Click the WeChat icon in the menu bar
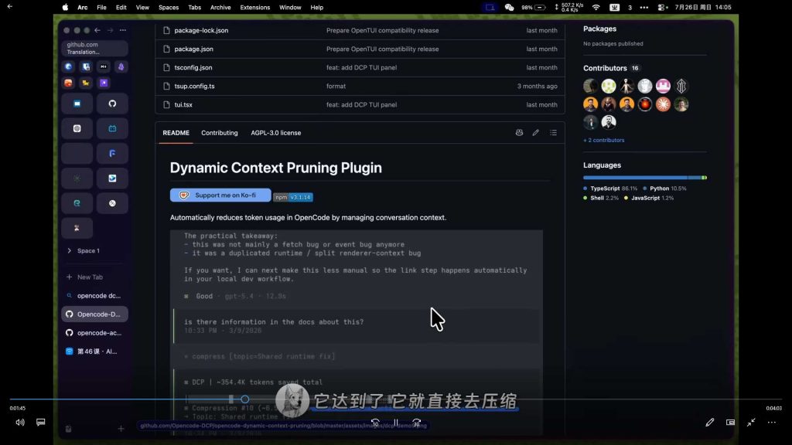792x445 pixels. pyautogui.click(x=509, y=8)
